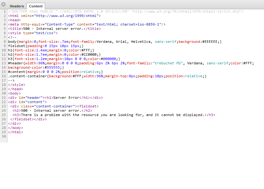264x189 pixels.
Task: Click the </fieldset></div> line
Action: pos(28,119)
